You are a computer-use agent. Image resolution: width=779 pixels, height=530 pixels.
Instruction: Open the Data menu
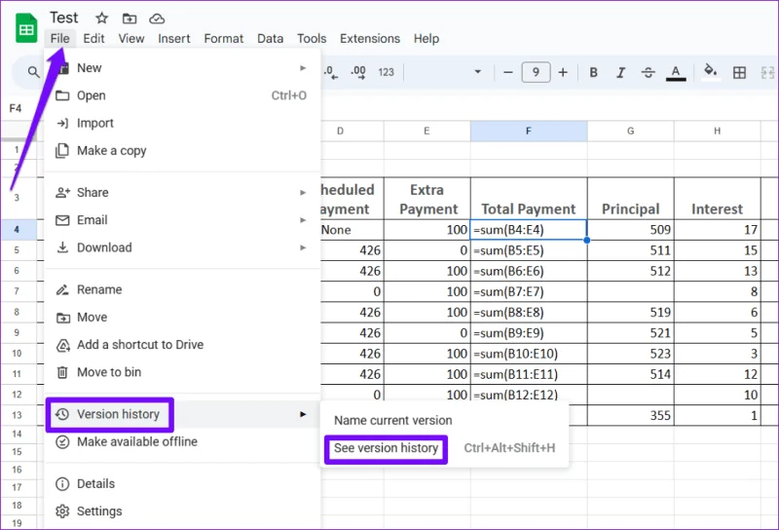(271, 38)
